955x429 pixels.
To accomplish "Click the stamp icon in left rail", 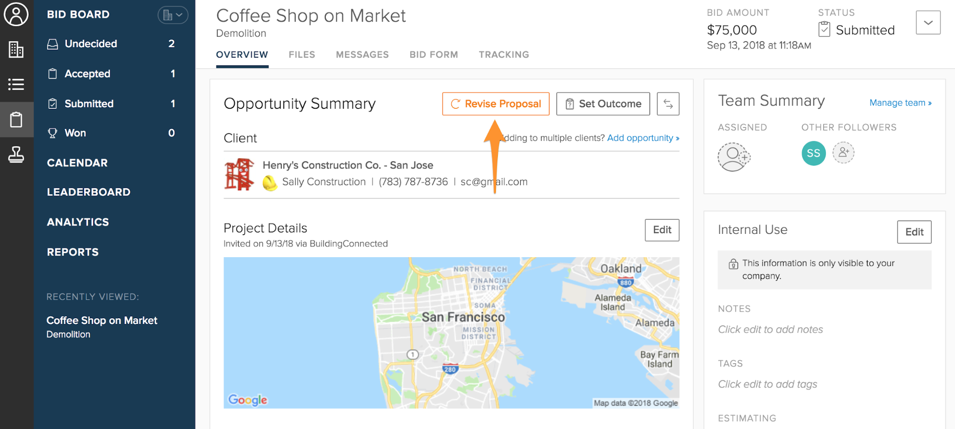I will point(16,155).
